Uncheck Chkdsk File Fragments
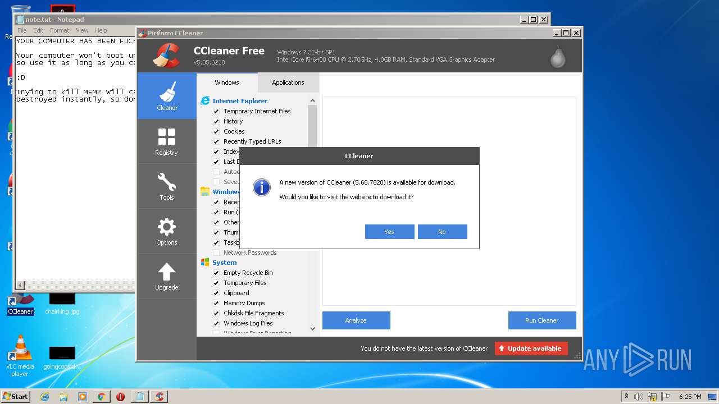 216,313
